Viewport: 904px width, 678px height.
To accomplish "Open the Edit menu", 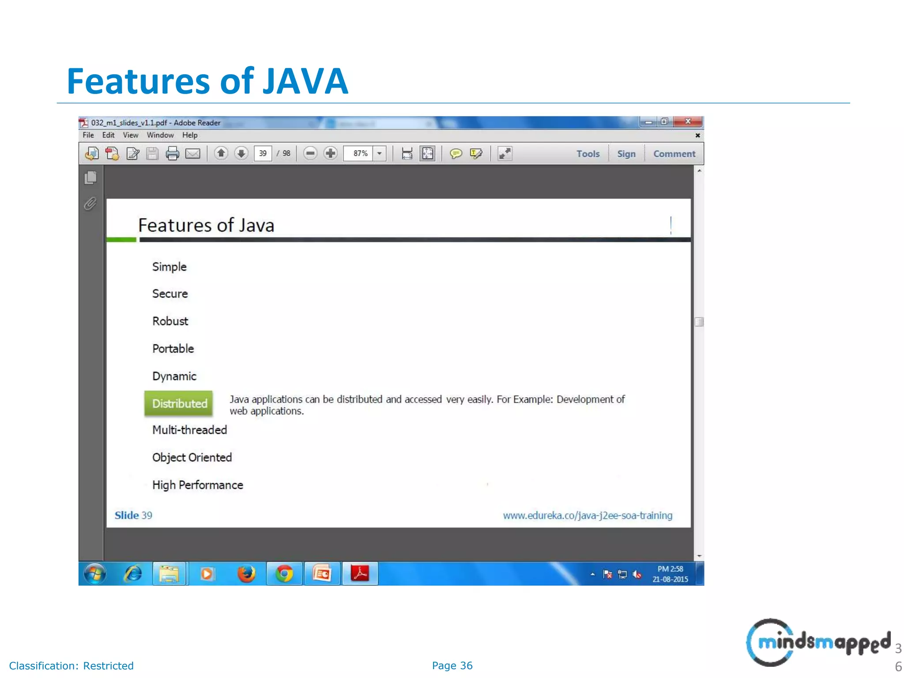I will click(x=108, y=135).
